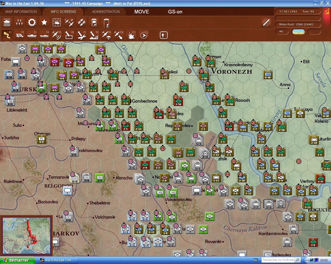Image resolution: width=331 pixels, height=264 pixels.
Task: Click the Volokonovka town label
Action: coord(178,200)
